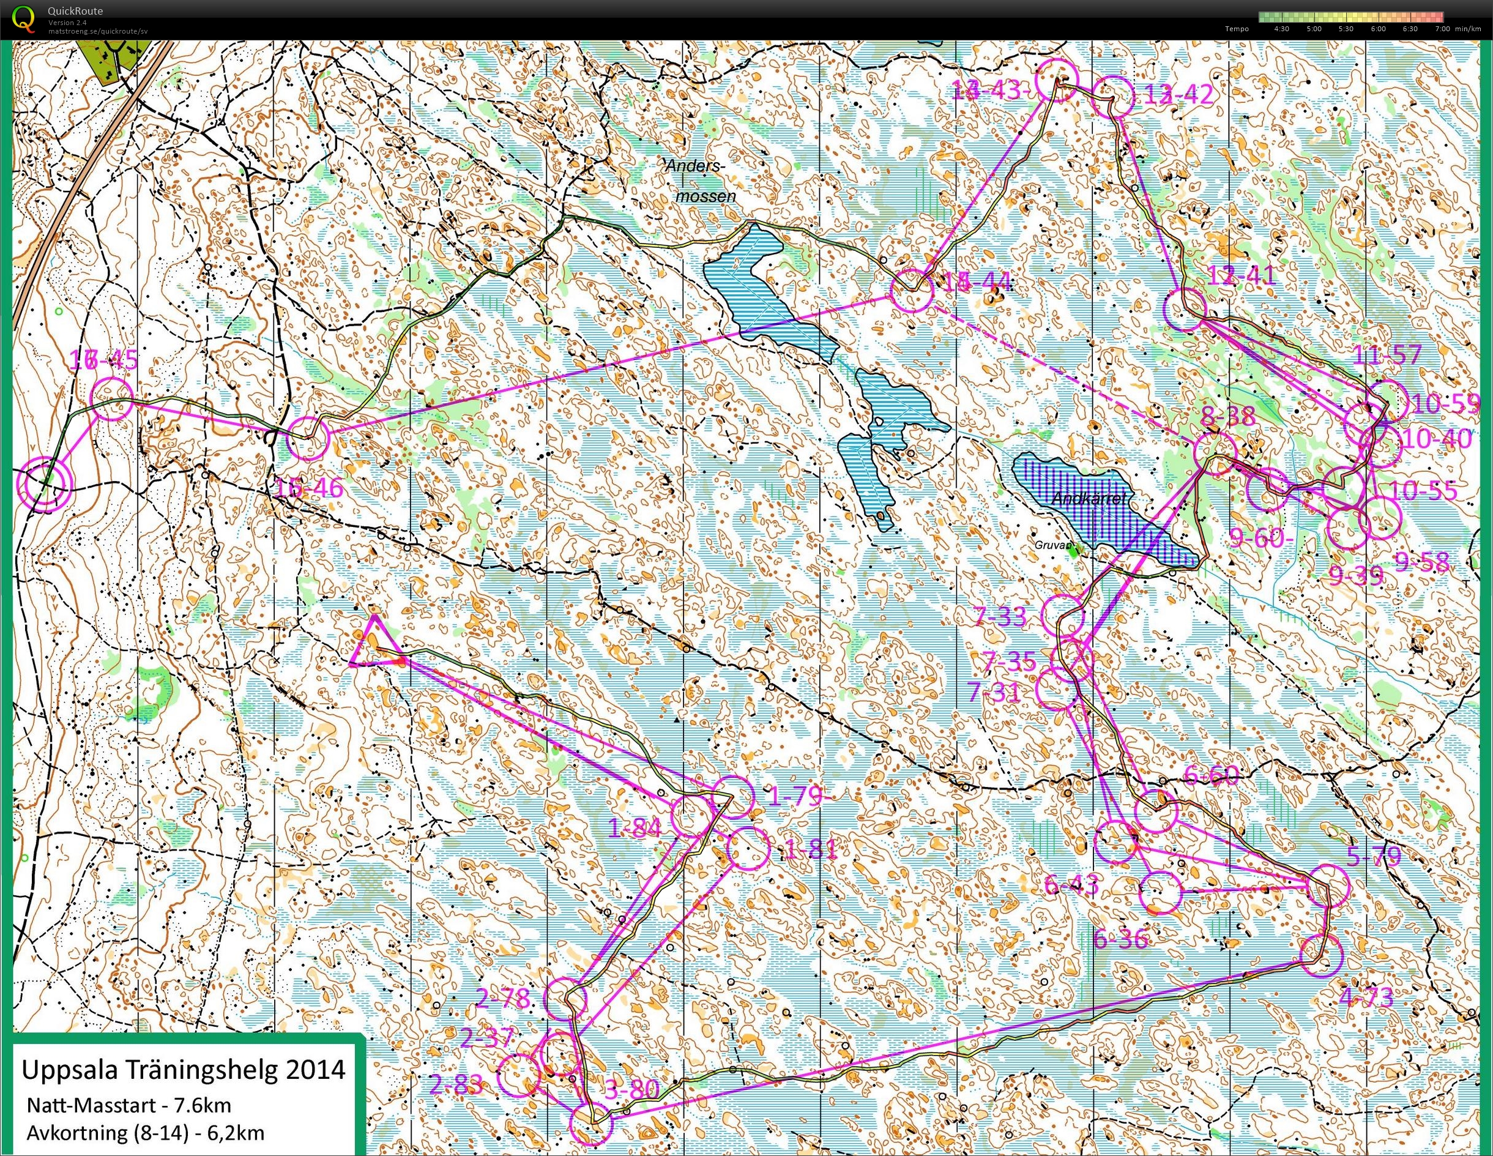Click the 'Tempo' legend label
The height and width of the screenshot is (1156, 1493).
1237,29
